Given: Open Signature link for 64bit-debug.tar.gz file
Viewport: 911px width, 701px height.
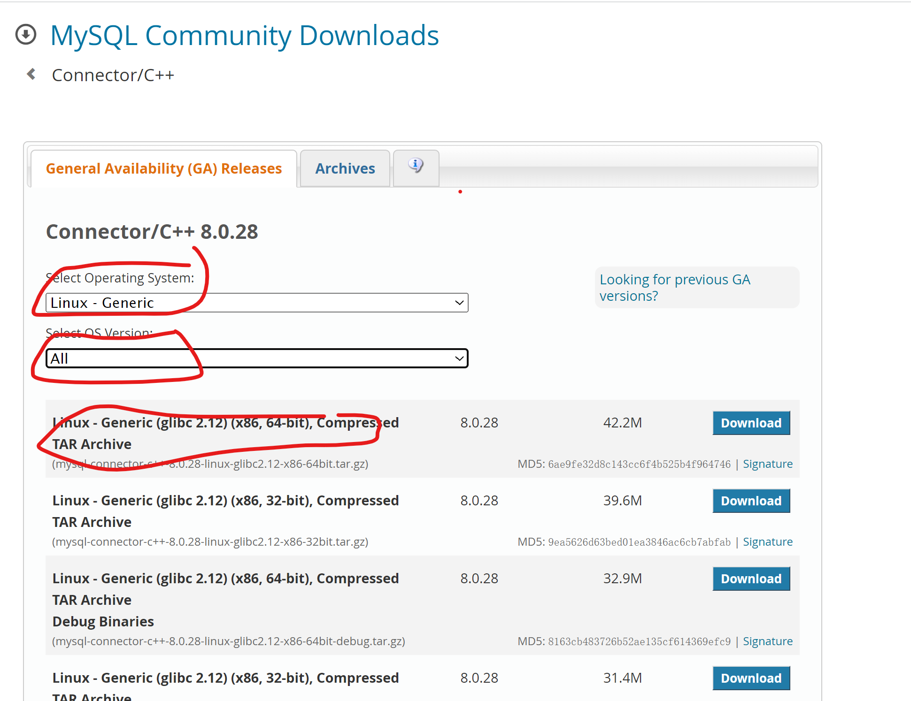Looking at the screenshot, I should pos(767,641).
